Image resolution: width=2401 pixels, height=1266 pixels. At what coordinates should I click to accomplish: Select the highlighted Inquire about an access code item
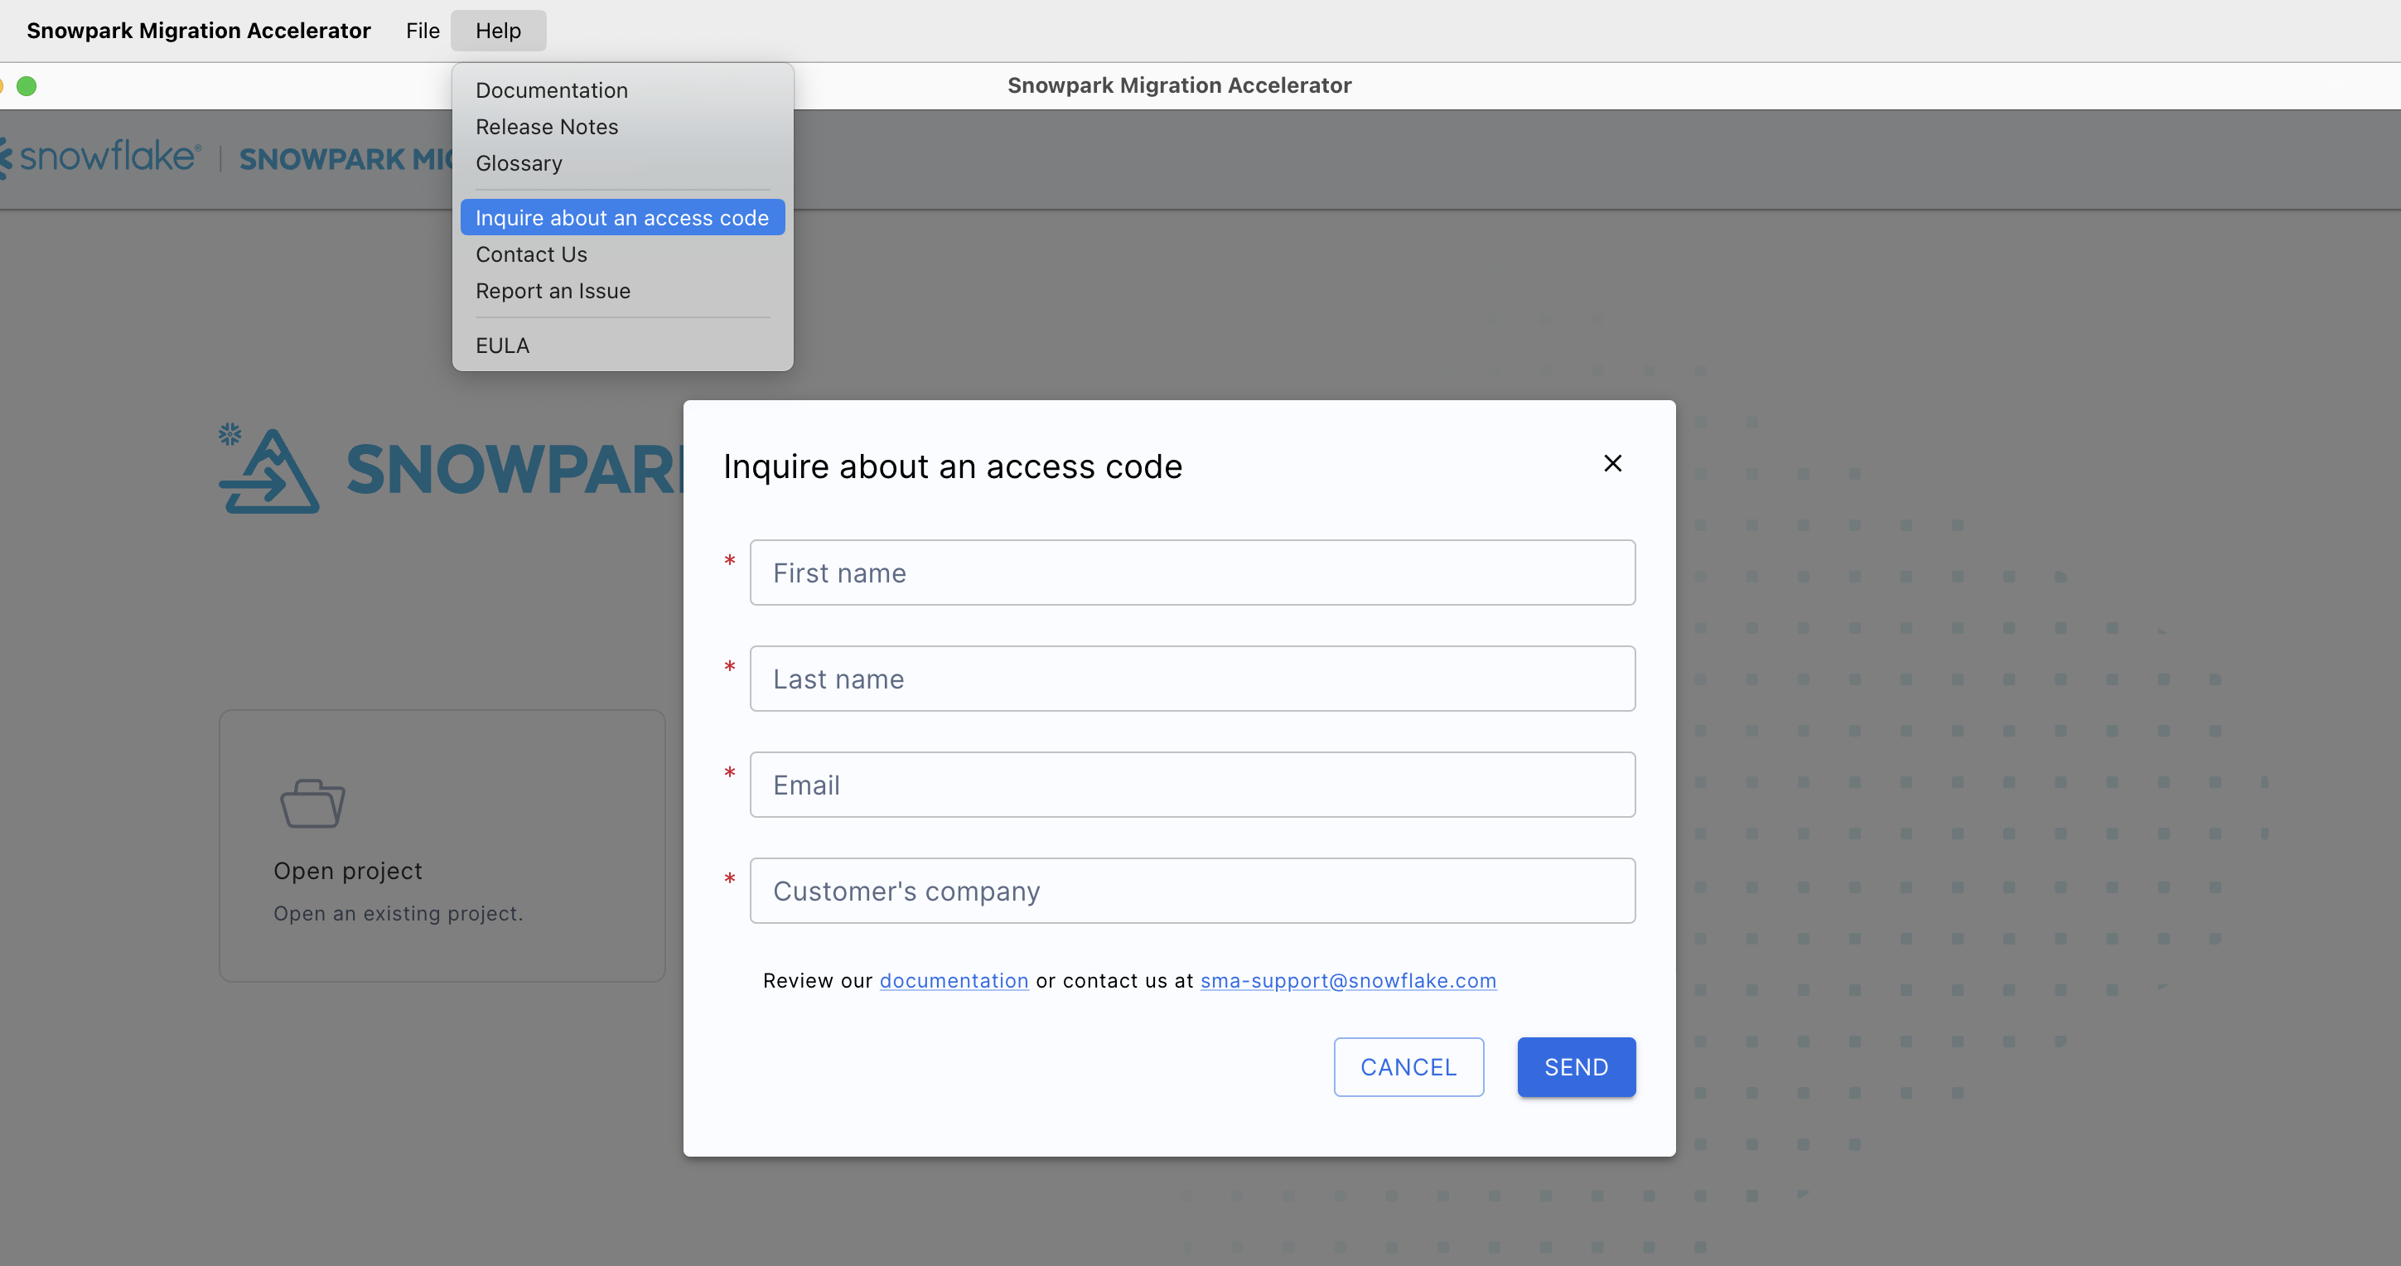click(621, 217)
